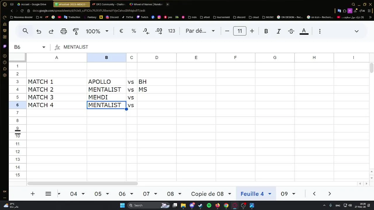374x210 pixels.
Task: Open the sheet 08 tab options arrow
Action: point(180,194)
